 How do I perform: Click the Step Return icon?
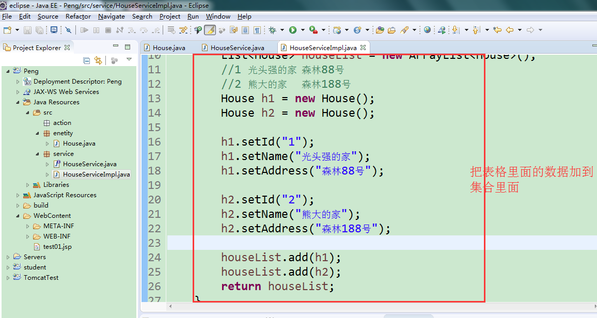coord(156,30)
